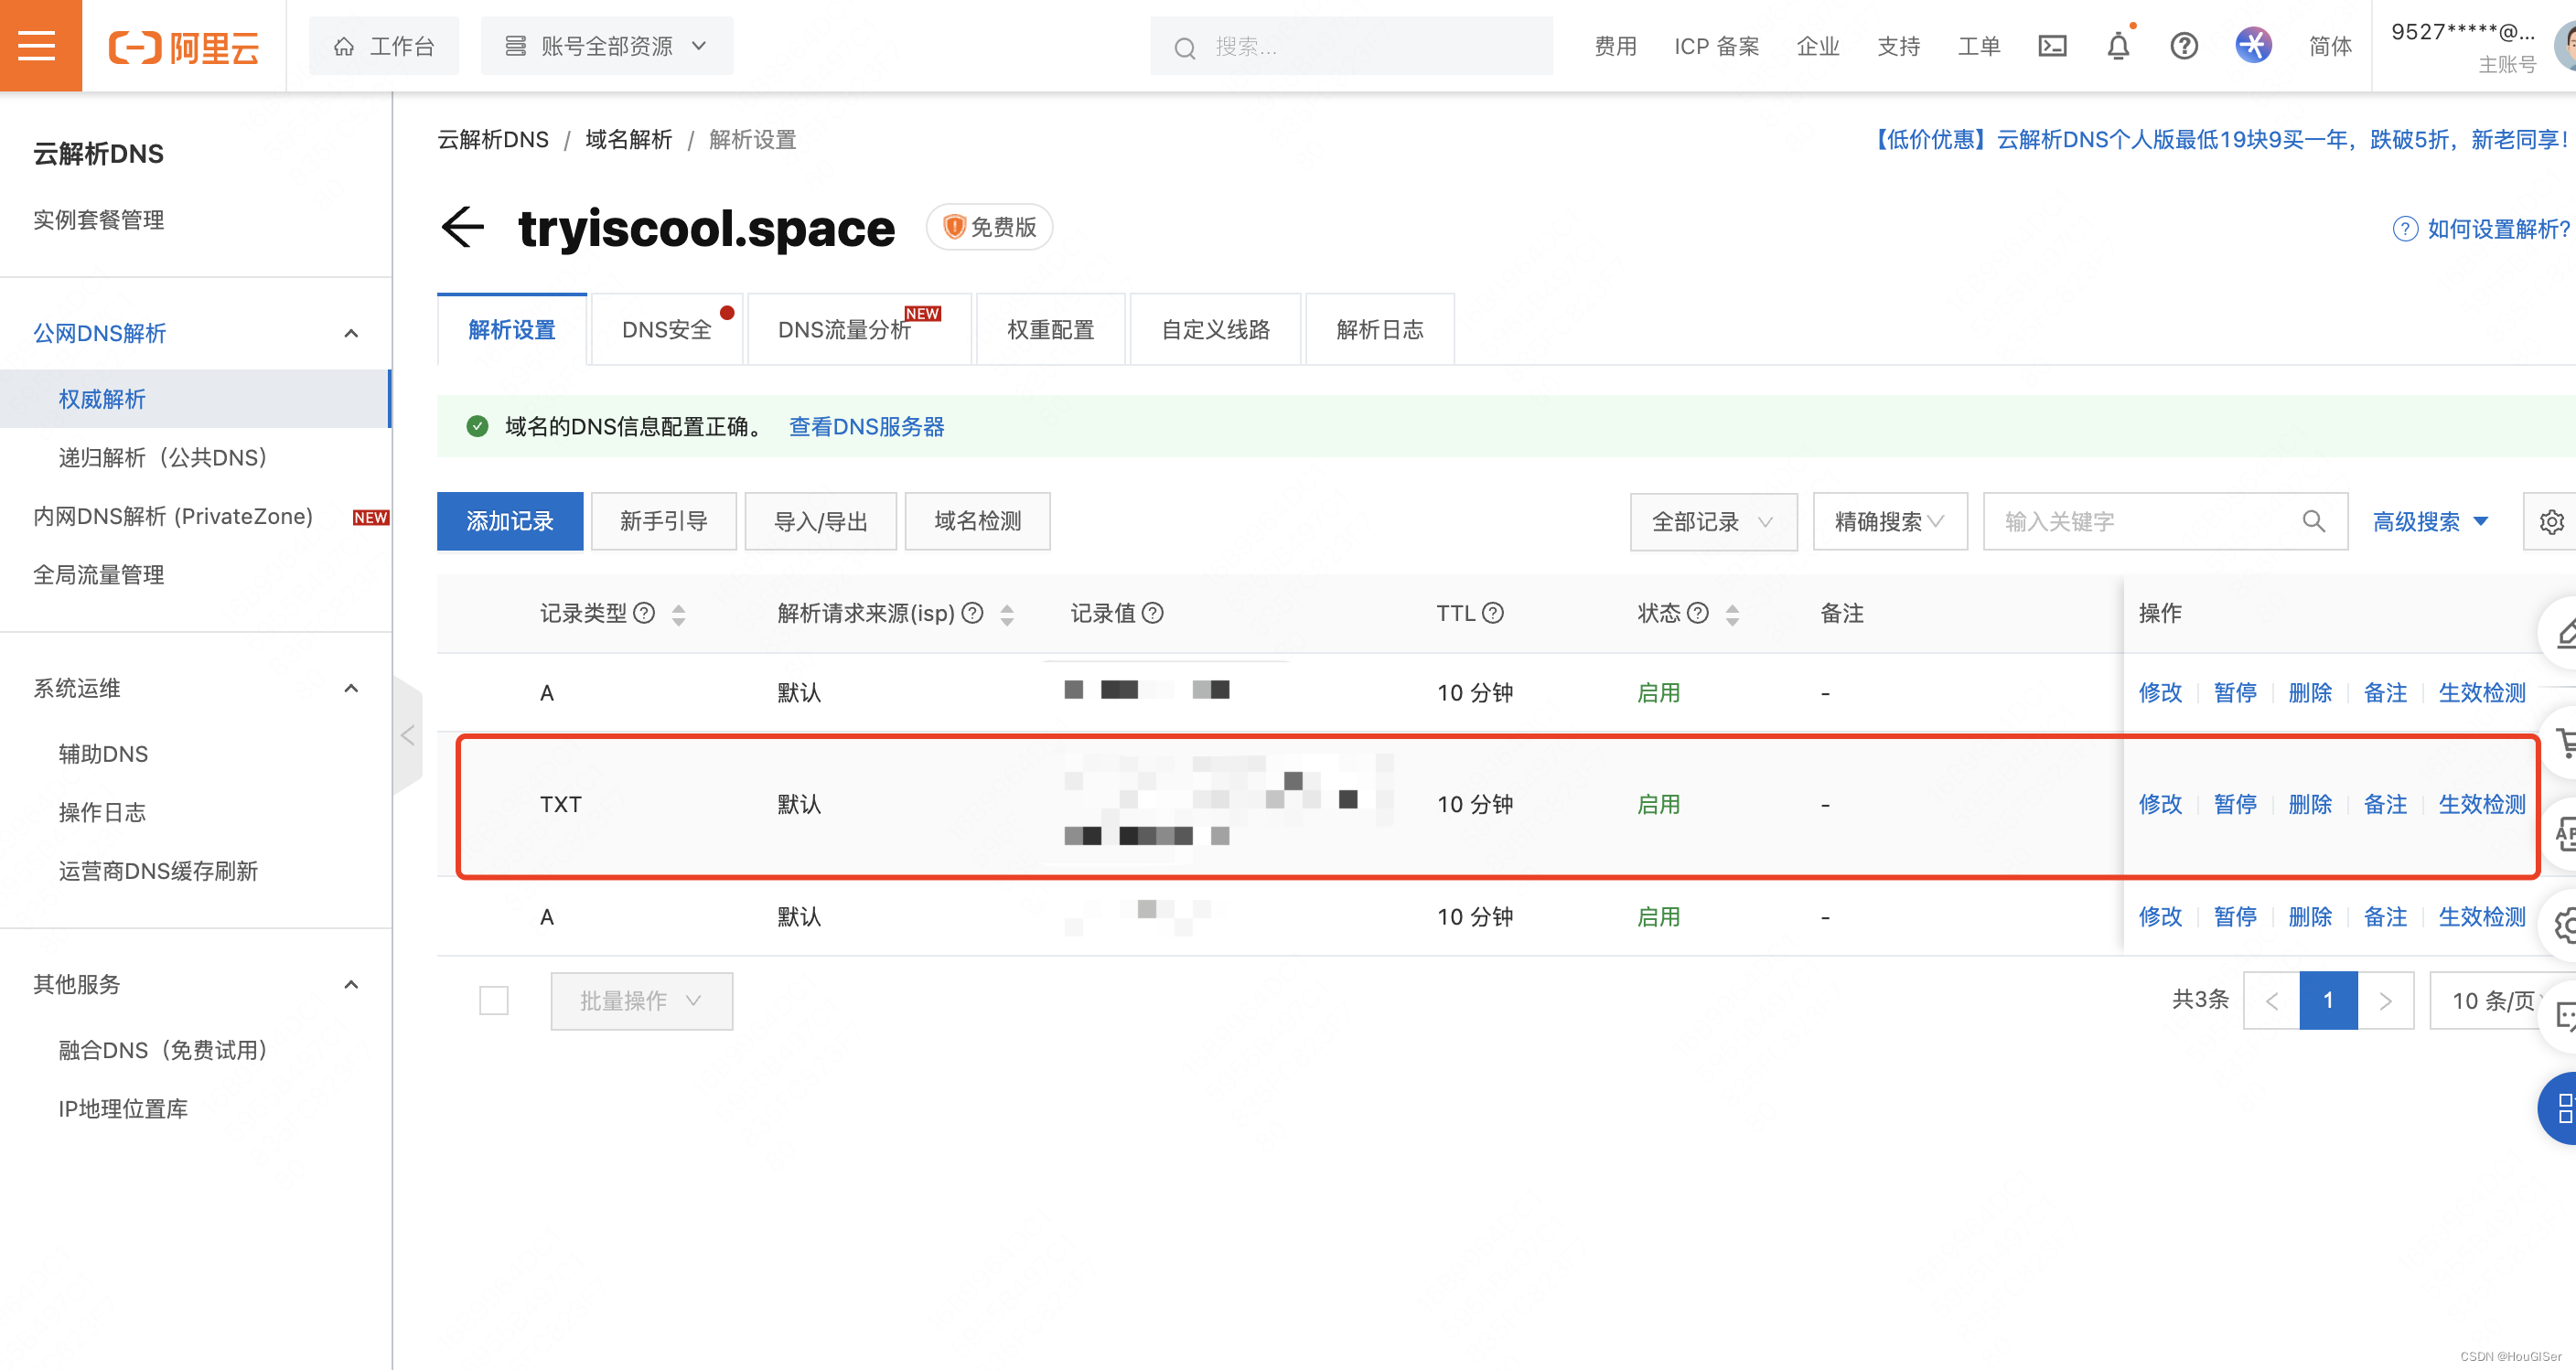Image resolution: width=2576 pixels, height=1370 pixels.
Task: Open the 全部记录 filter dropdown
Action: coord(1712,521)
